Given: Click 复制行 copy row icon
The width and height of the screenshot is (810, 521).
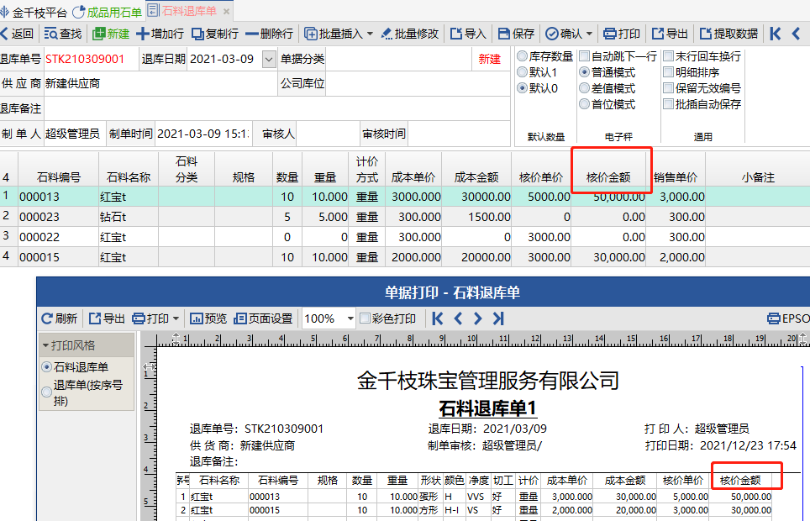Looking at the screenshot, I should click(198, 34).
